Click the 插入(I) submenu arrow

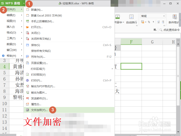click(x=22, y=27)
